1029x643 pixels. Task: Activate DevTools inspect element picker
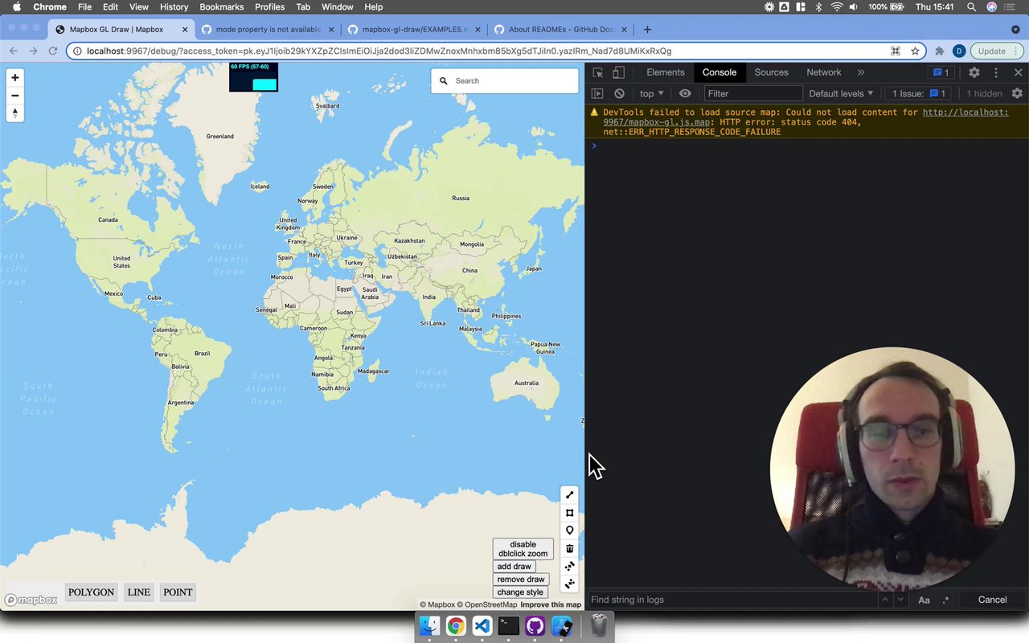(598, 72)
